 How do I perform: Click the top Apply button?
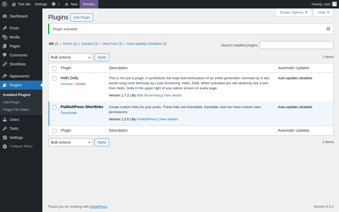click(102, 57)
